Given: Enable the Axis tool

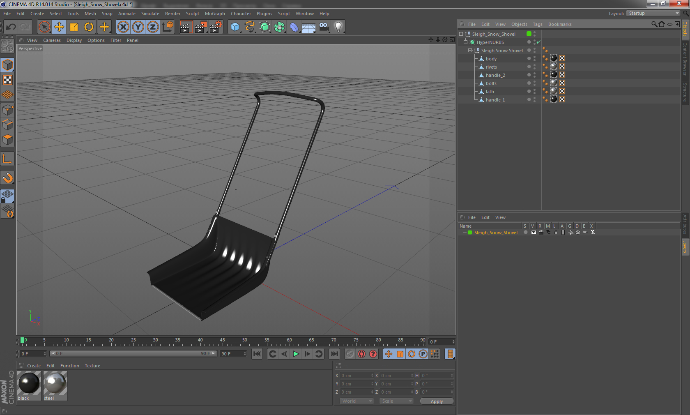Looking at the screenshot, I should (8, 159).
